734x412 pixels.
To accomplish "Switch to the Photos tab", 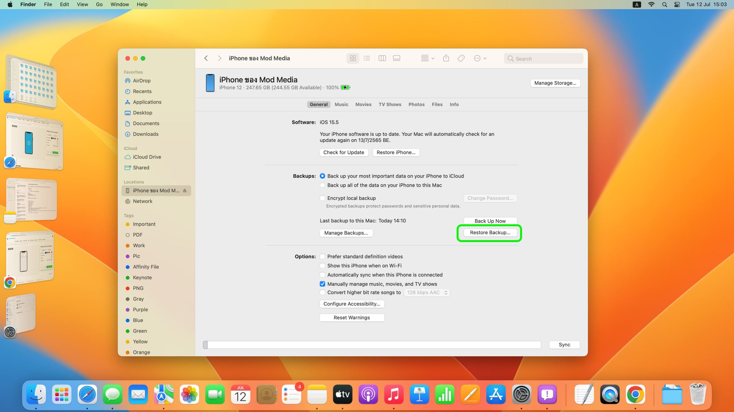I will tap(416, 104).
